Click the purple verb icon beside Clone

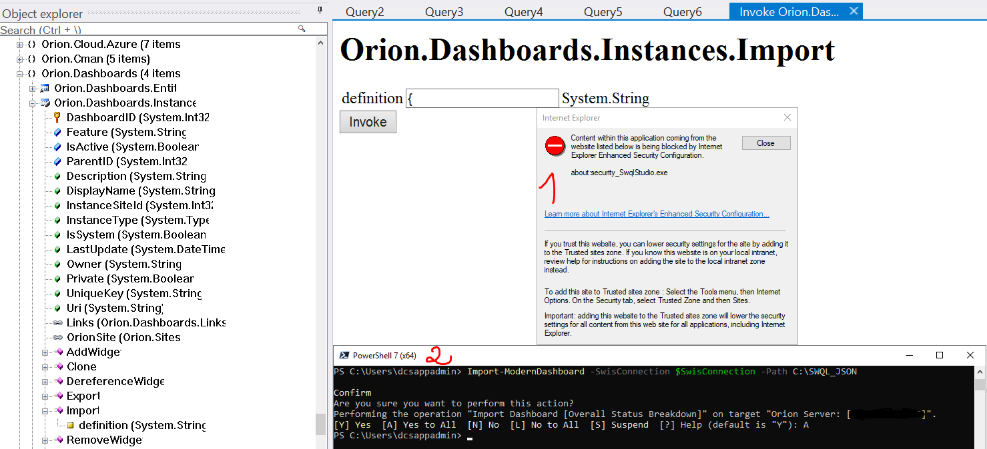point(57,367)
